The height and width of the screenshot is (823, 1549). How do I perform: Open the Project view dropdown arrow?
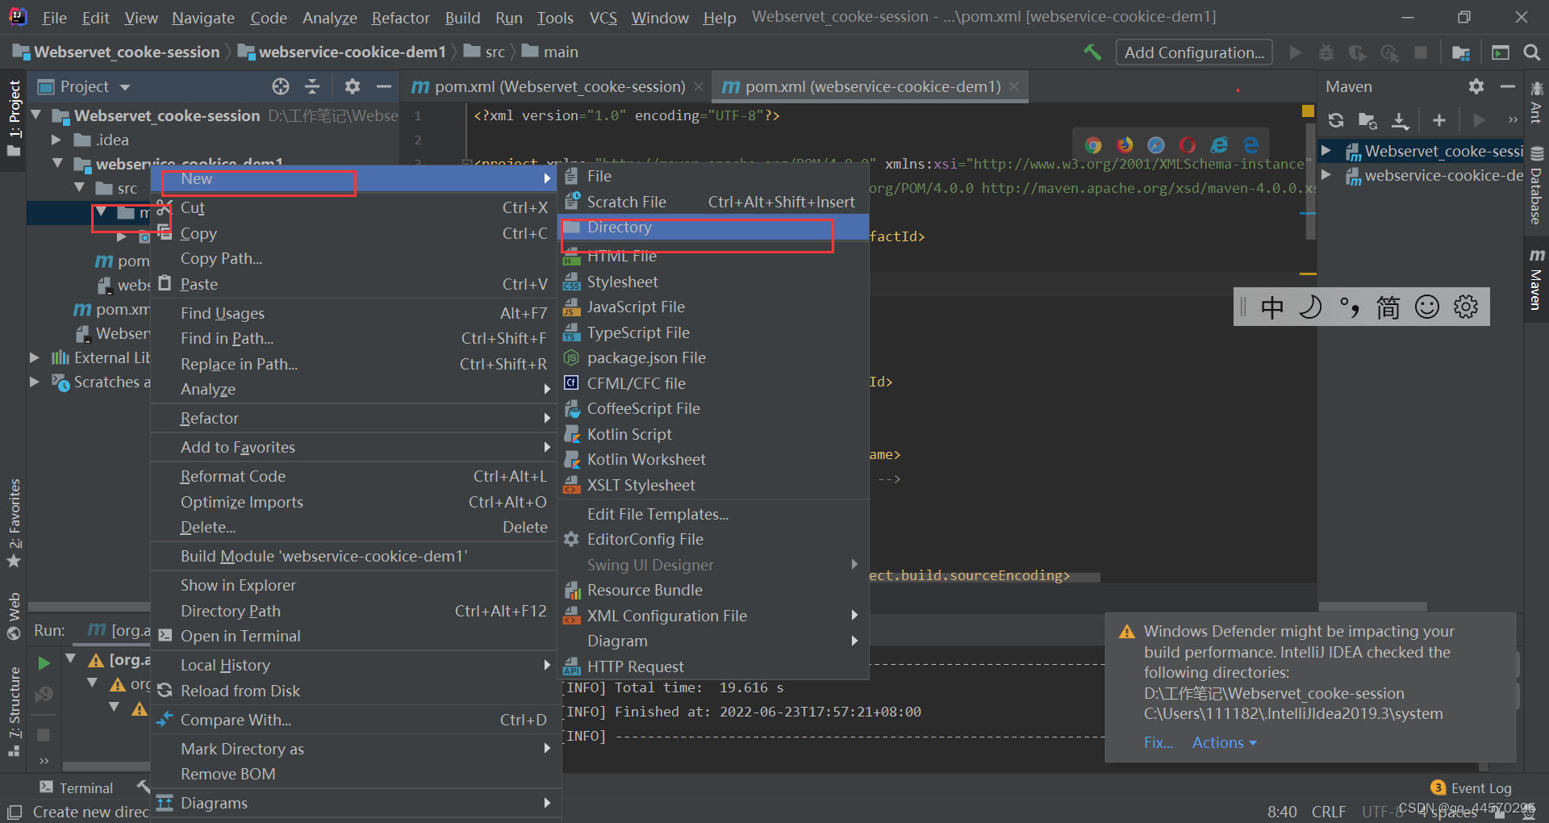pyautogui.click(x=125, y=87)
